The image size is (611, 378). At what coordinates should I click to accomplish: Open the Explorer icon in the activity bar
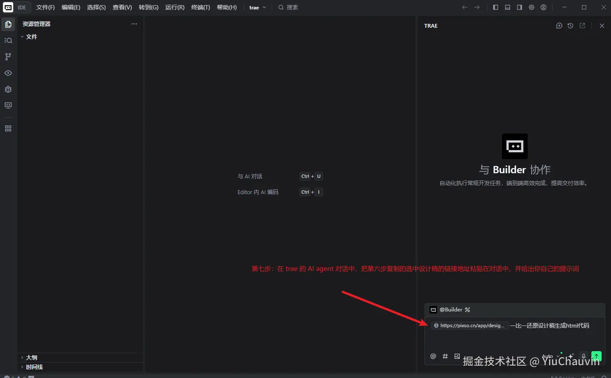pyautogui.click(x=8, y=24)
